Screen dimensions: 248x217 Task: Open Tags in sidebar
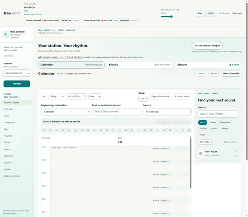pyautogui.click(x=6, y=129)
